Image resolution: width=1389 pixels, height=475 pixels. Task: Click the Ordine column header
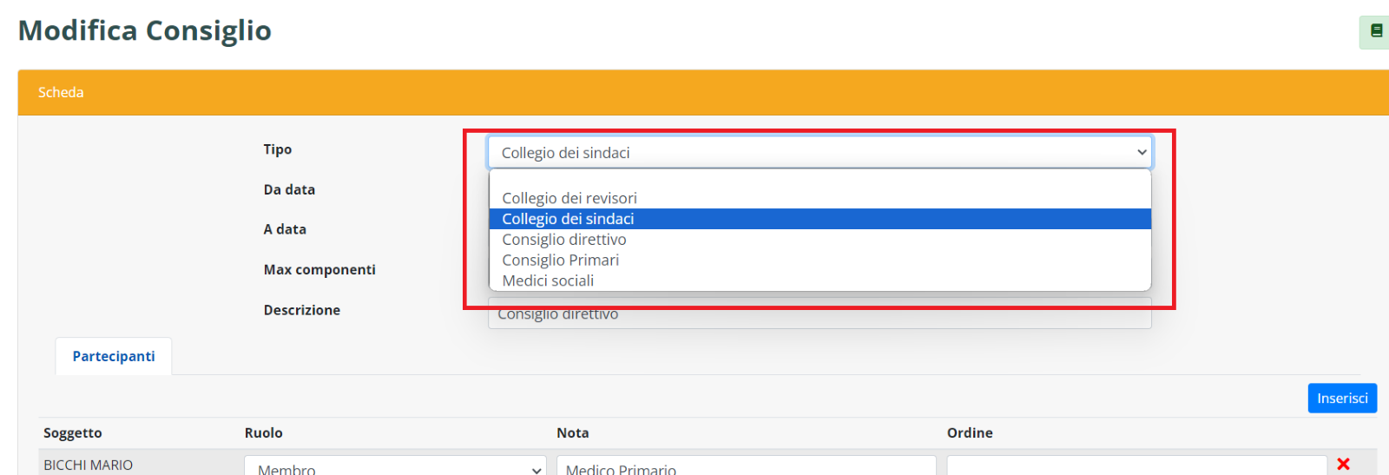(x=970, y=432)
